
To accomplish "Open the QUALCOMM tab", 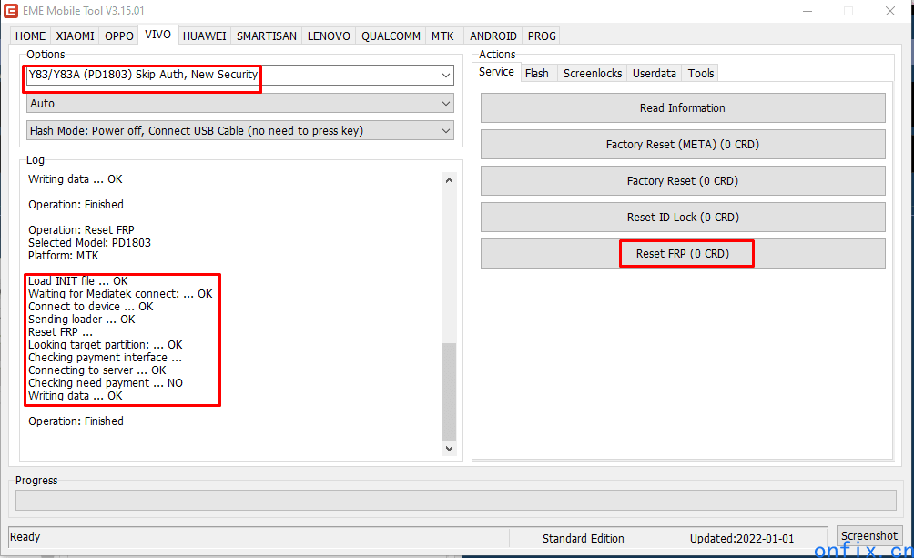I will point(391,36).
